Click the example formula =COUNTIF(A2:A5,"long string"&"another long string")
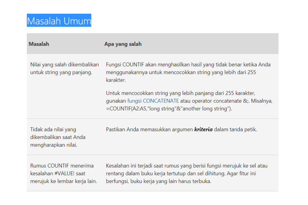Viewport: 308px width, 205px height. click(169, 109)
